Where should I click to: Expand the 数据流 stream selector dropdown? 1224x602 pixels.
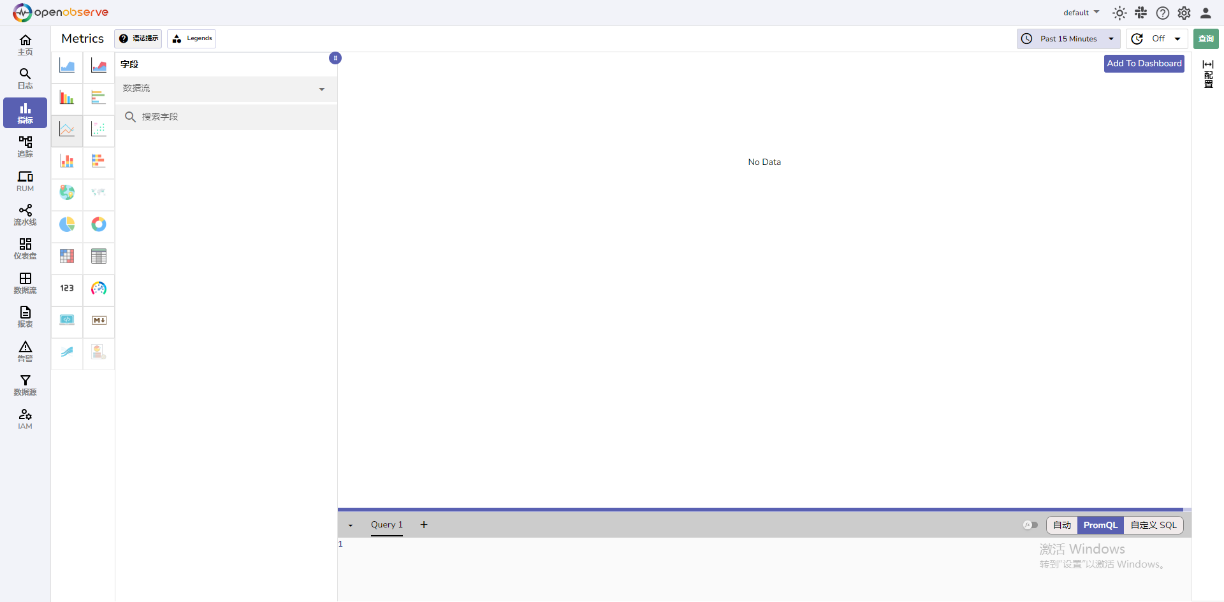coord(226,89)
